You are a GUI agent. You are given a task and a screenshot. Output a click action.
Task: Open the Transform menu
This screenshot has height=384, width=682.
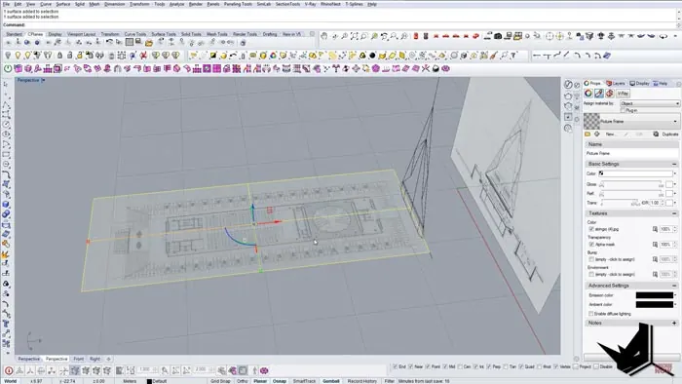(x=139, y=4)
